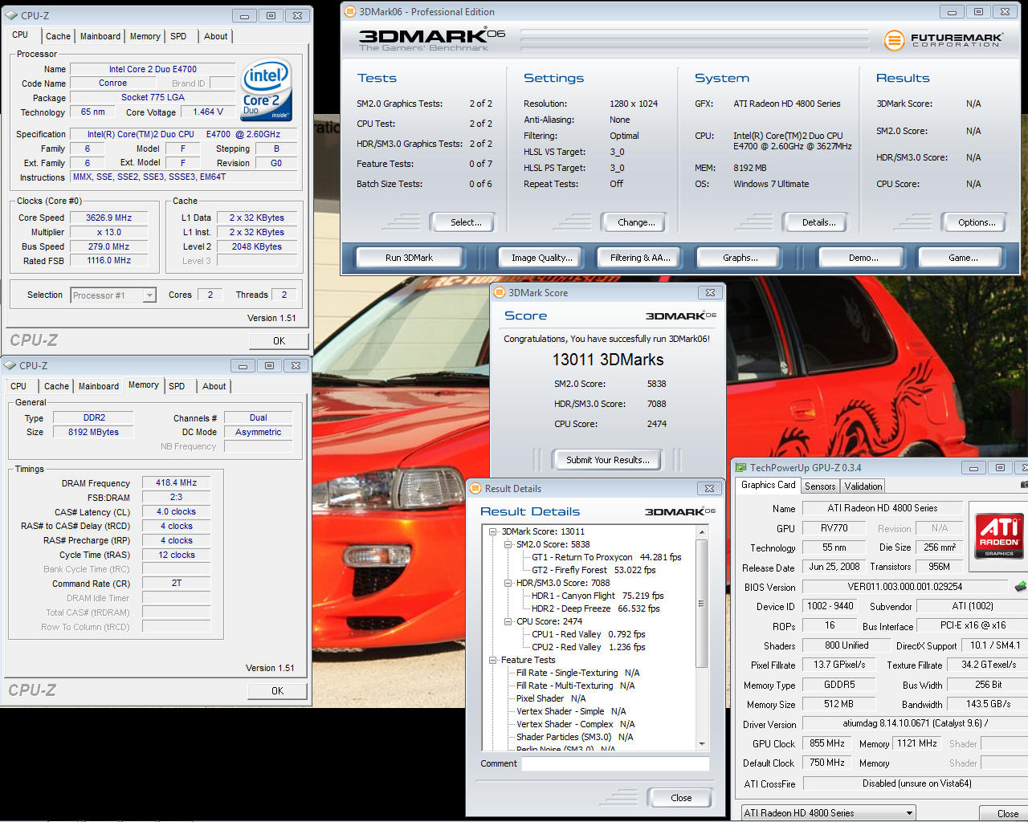Click the Demo... button
Viewport: 1028px width, 822px height.
tap(863, 258)
